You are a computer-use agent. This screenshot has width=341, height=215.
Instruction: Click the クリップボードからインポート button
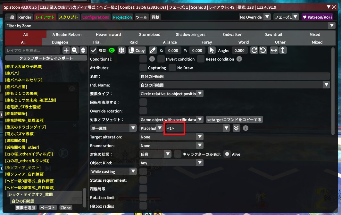tap(46, 58)
